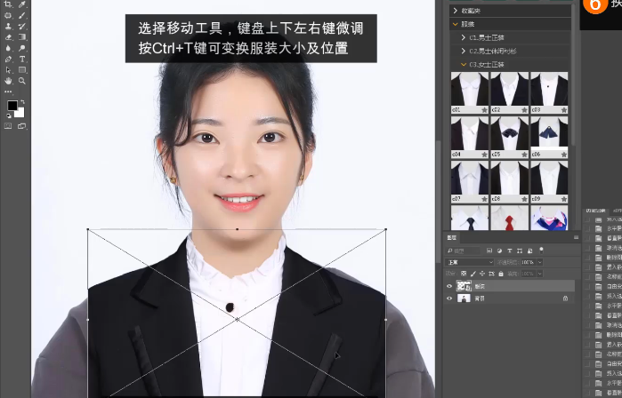
Task: Open the background white color swatch
Action: (x=20, y=114)
